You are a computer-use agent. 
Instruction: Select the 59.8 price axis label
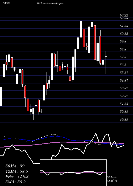click(x=123, y=41)
